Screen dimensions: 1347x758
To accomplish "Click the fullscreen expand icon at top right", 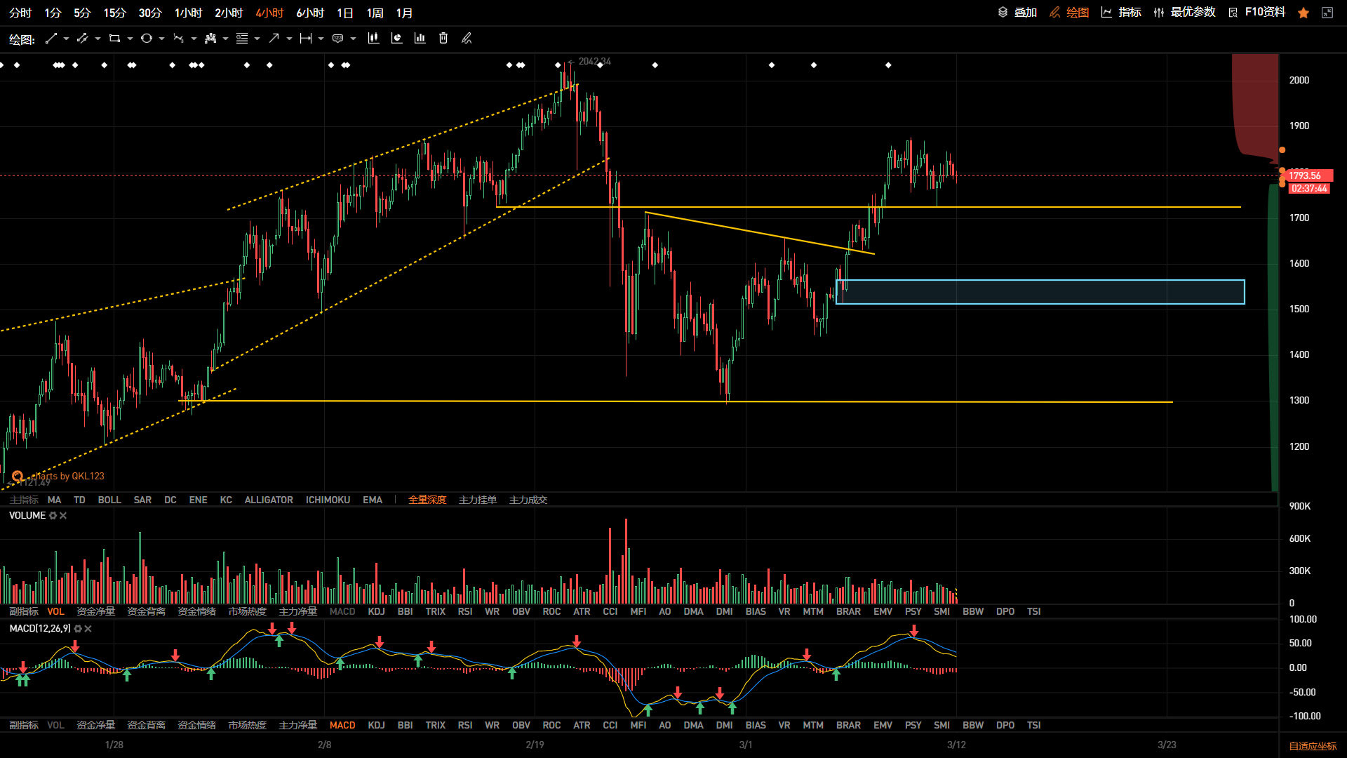I will click(x=1327, y=13).
